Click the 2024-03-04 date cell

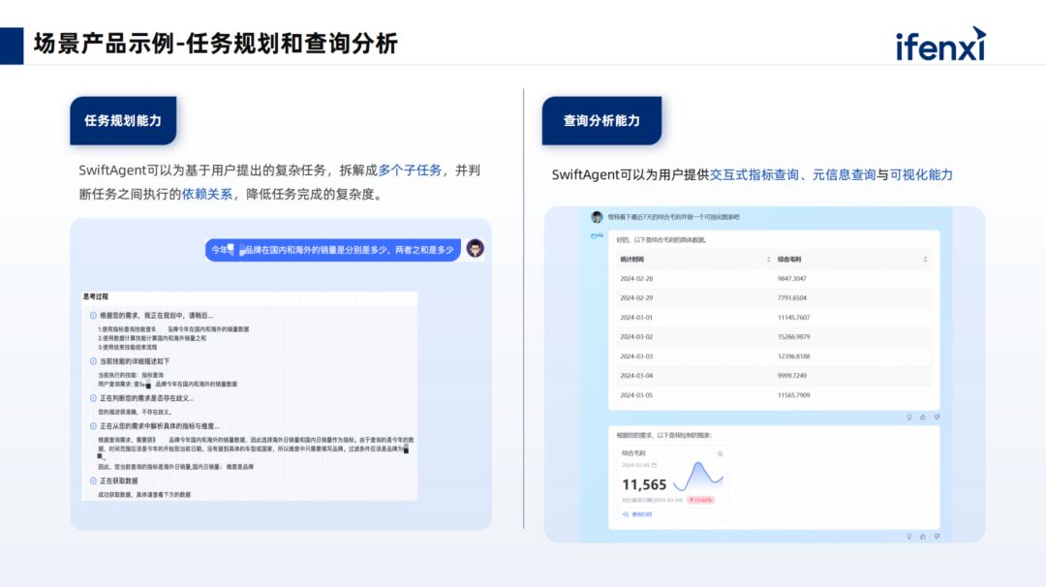pos(636,376)
